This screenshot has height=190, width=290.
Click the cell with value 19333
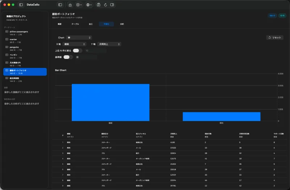pos(173,148)
